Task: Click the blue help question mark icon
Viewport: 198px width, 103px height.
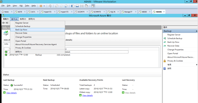Action: point(165,68)
